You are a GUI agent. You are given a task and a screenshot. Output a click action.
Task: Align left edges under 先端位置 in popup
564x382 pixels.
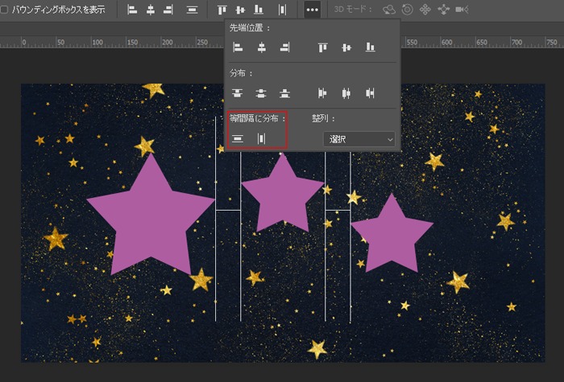[x=238, y=47]
